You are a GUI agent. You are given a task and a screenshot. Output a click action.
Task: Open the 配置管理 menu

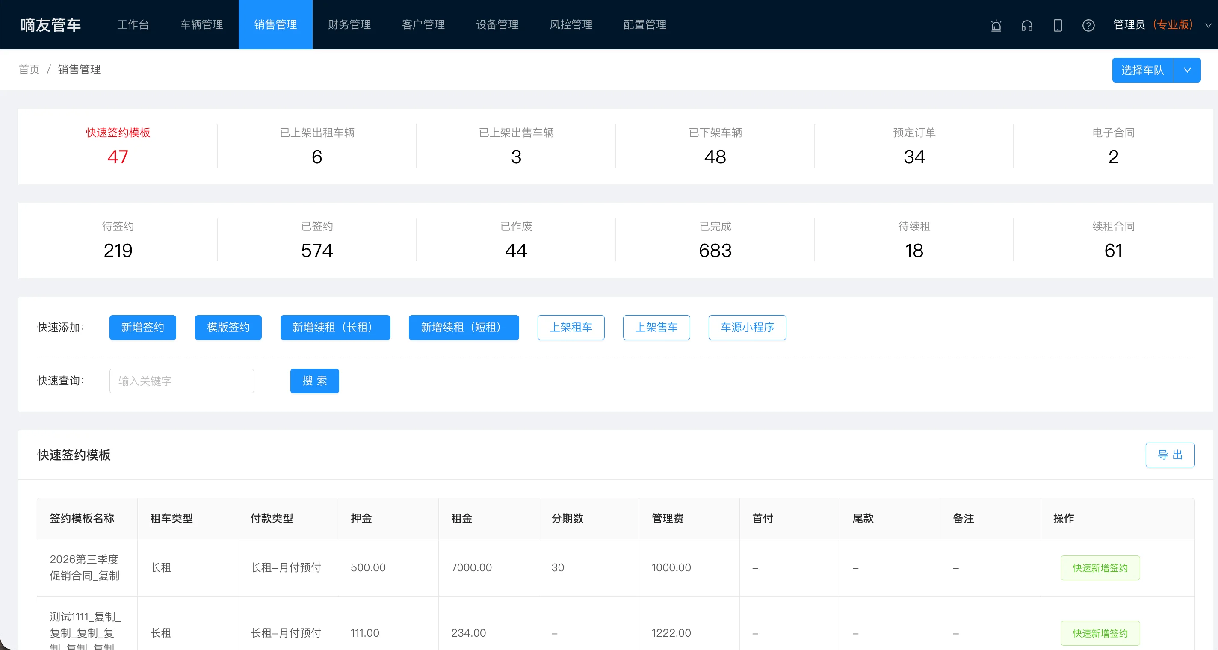point(644,24)
